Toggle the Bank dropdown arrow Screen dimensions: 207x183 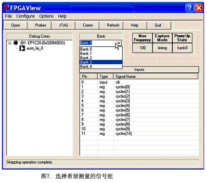pos(118,43)
